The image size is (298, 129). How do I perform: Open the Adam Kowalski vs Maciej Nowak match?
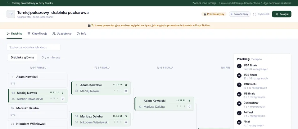[101, 88]
